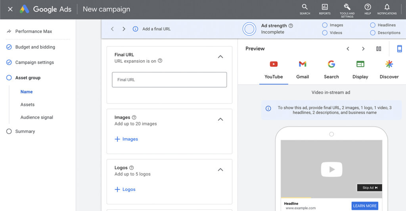Open Budget and bidding step
406x211 pixels.
[35, 47]
